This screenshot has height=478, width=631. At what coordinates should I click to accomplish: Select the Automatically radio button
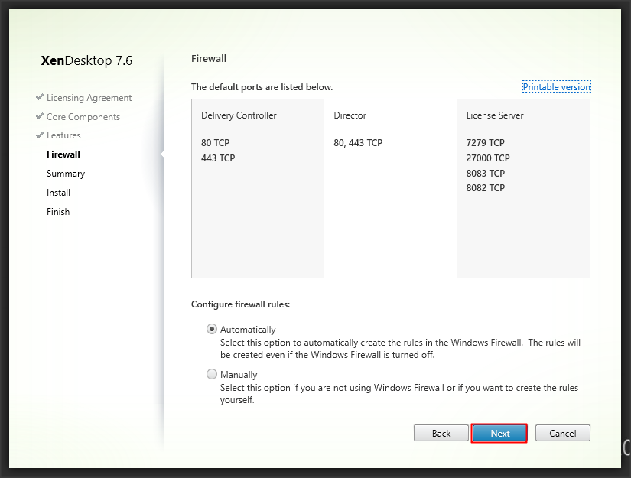(212, 330)
